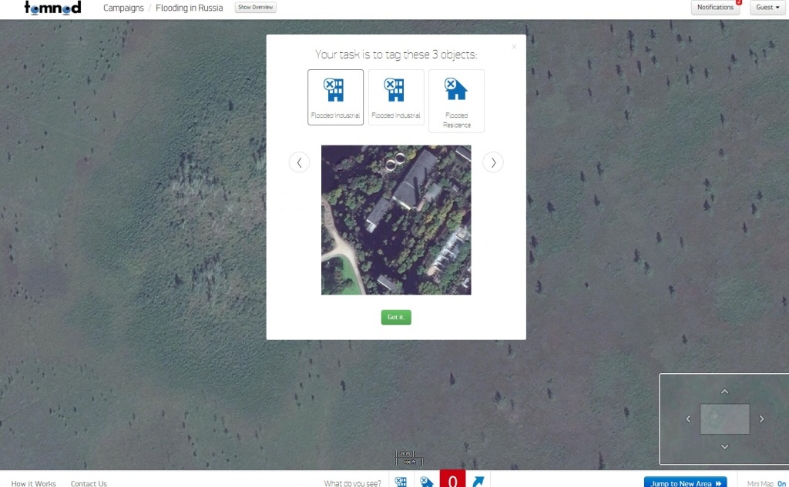Pan mini map right
Viewport: 789px width, 487px height.
[761, 419]
